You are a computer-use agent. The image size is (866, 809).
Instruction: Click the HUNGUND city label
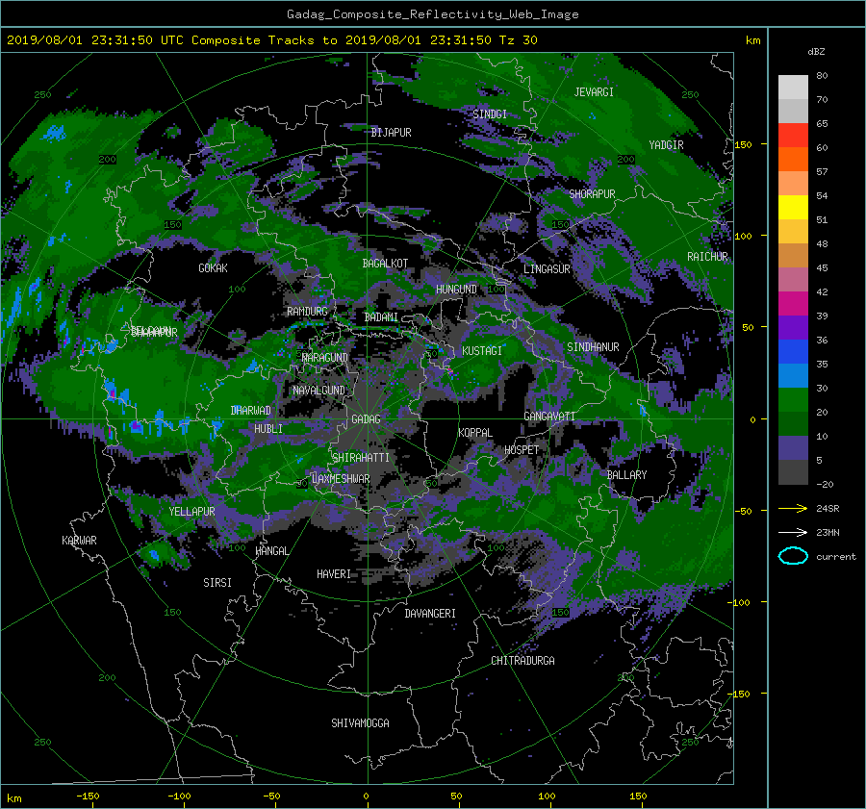tap(456, 289)
